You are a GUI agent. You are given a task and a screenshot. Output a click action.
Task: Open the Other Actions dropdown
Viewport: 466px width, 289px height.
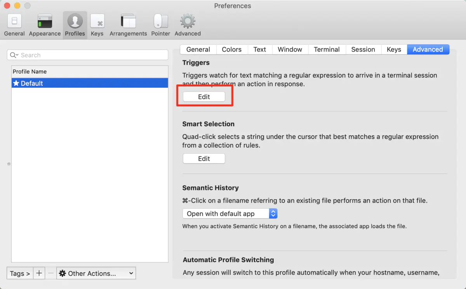96,273
